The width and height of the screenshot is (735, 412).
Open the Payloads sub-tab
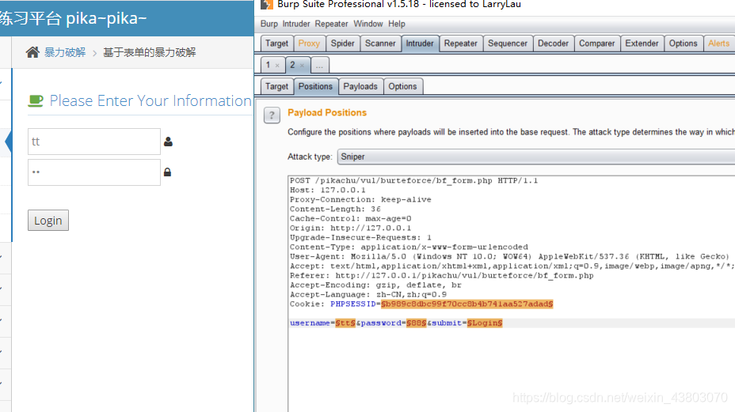click(360, 87)
